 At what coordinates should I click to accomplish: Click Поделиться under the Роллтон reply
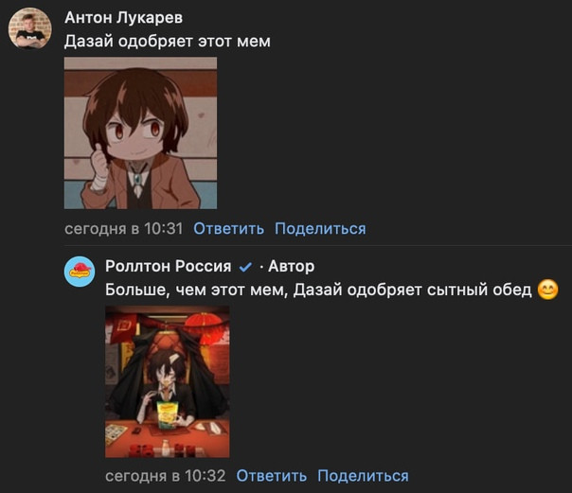pos(363,476)
